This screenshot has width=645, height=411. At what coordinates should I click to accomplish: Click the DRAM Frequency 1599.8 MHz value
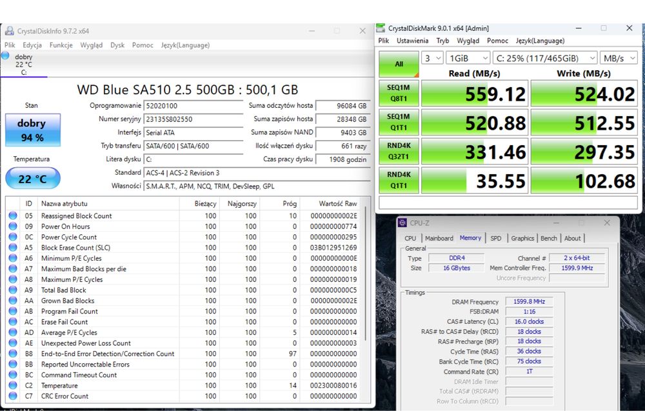pyautogui.click(x=529, y=301)
